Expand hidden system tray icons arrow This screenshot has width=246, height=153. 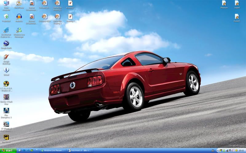click(217, 151)
